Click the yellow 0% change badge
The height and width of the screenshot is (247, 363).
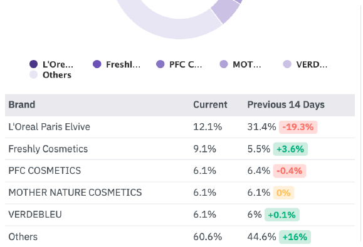[x=283, y=193]
